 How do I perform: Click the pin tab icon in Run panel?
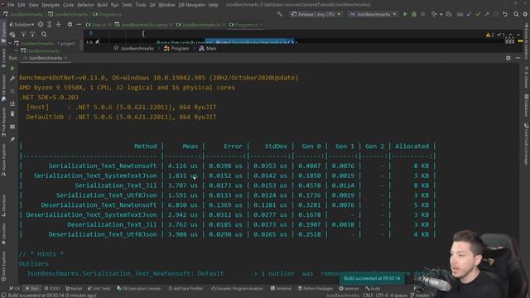click(12, 139)
